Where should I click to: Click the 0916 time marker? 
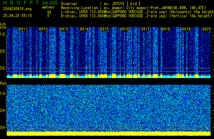coord(125,29)
